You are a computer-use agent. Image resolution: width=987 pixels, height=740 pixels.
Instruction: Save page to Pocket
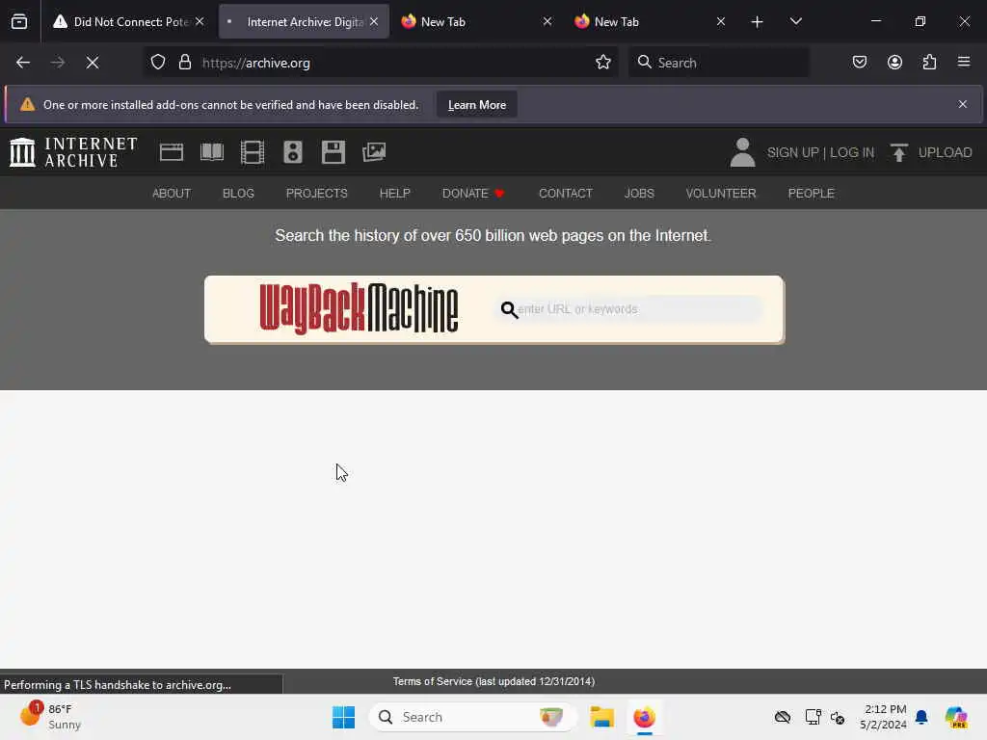click(860, 63)
